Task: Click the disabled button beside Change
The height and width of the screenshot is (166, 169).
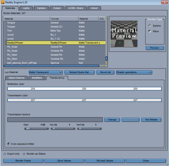Action: (130, 120)
